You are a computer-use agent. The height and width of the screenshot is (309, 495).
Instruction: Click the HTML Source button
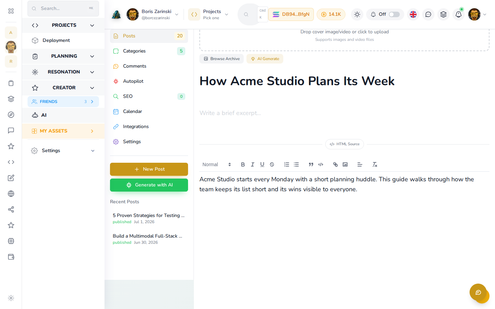click(x=344, y=144)
